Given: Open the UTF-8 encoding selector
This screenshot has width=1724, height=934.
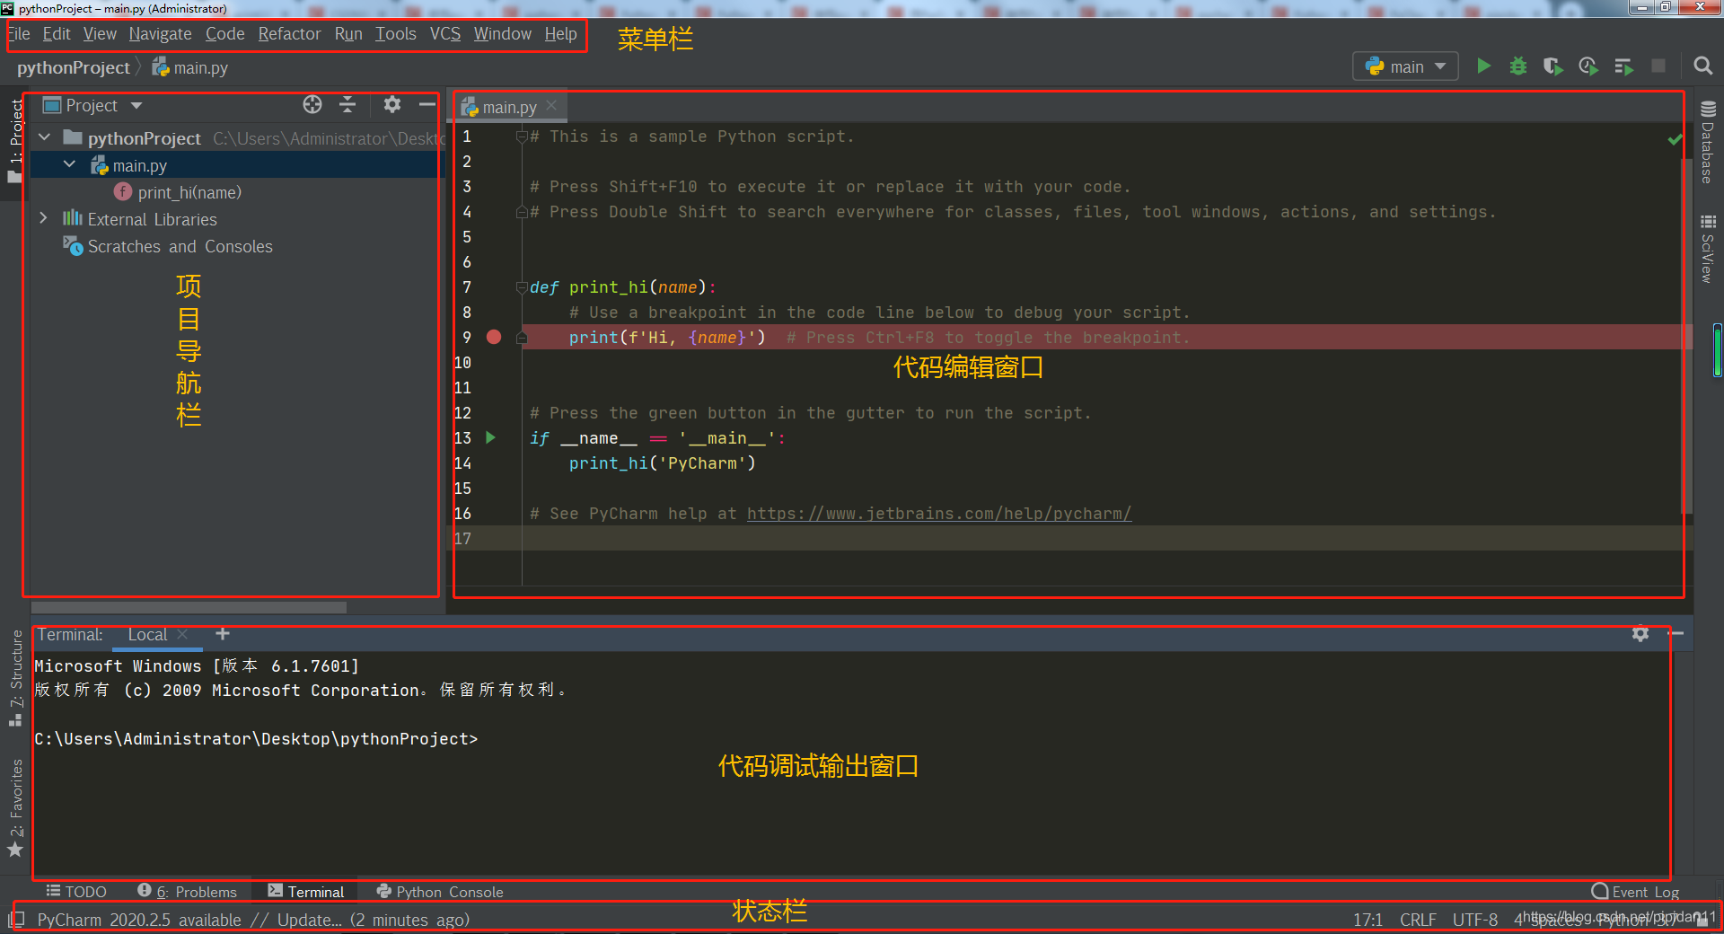Looking at the screenshot, I should point(1475,920).
